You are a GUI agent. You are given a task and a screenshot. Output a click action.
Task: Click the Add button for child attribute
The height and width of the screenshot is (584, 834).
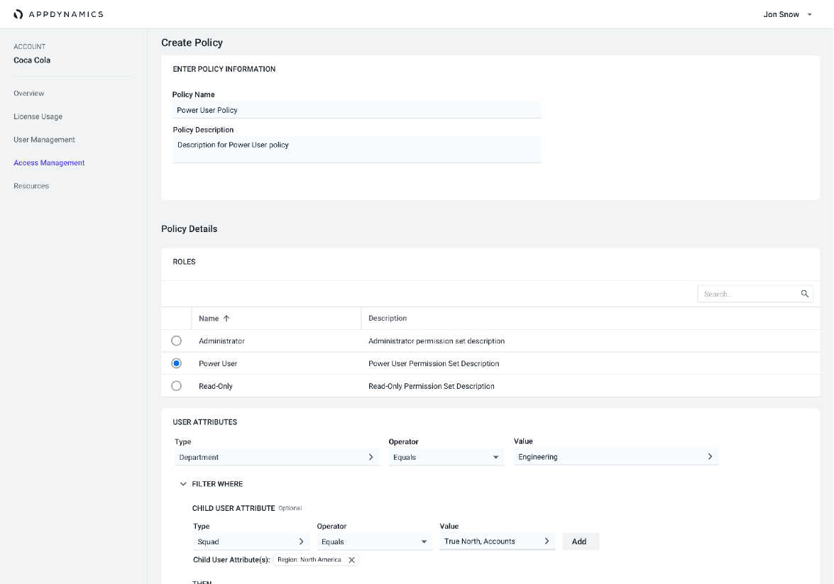click(x=581, y=541)
